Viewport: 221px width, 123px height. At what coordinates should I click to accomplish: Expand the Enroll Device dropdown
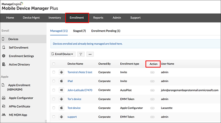tap(63, 54)
